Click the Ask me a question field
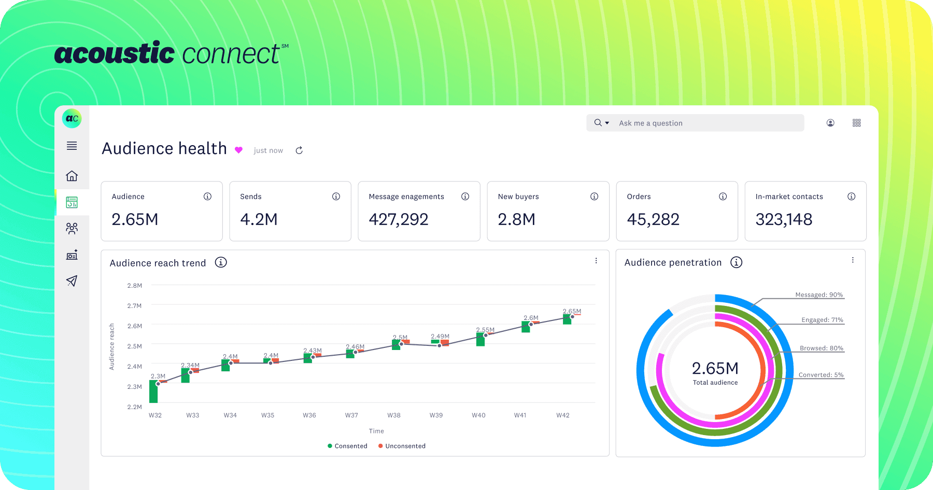This screenshot has width=933, height=490. [705, 123]
